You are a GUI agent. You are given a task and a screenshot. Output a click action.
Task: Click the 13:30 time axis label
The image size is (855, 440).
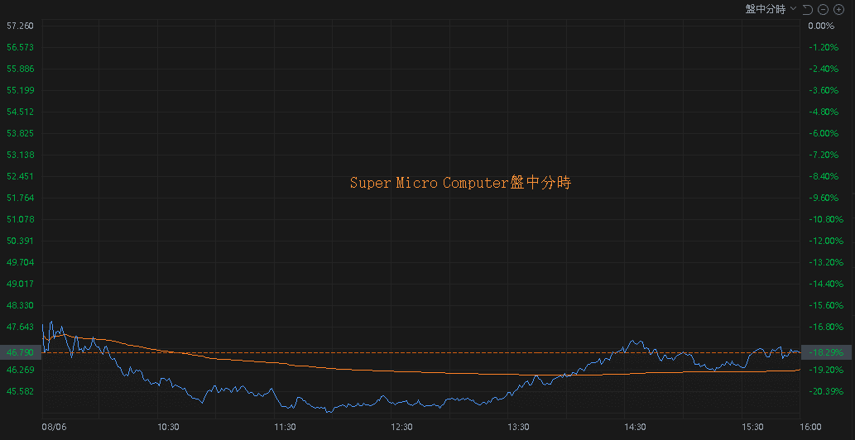click(519, 427)
